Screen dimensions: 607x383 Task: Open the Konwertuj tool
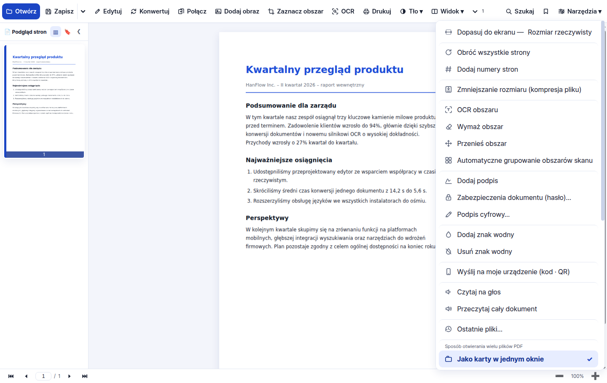pyautogui.click(x=150, y=11)
